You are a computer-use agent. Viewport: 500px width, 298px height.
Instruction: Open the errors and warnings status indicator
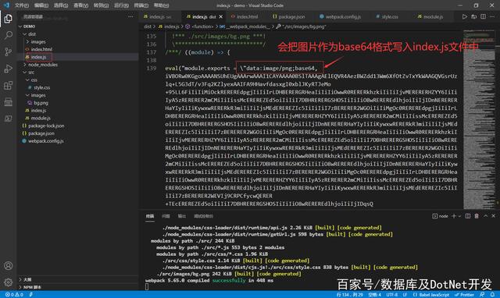coord(14,295)
